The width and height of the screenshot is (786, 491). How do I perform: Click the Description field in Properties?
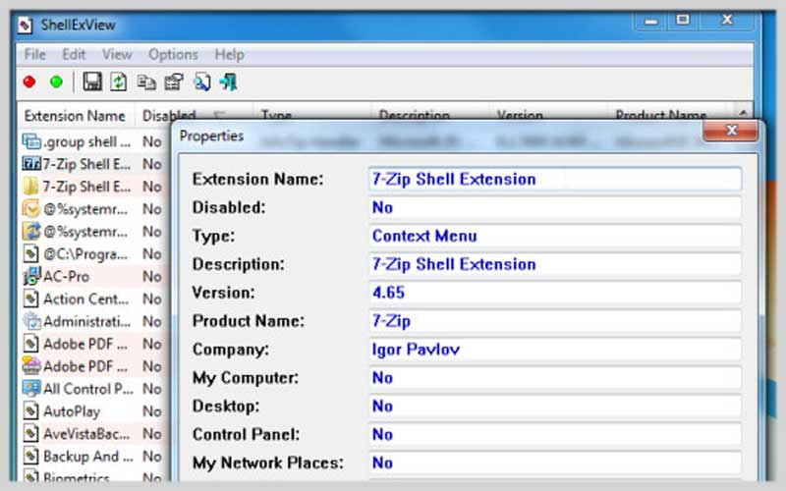click(x=555, y=264)
